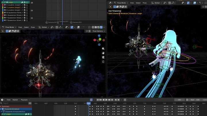The width and height of the screenshot is (207, 116).
Task: Toggle proportional editing in left viewport
Action: tap(57, 27)
